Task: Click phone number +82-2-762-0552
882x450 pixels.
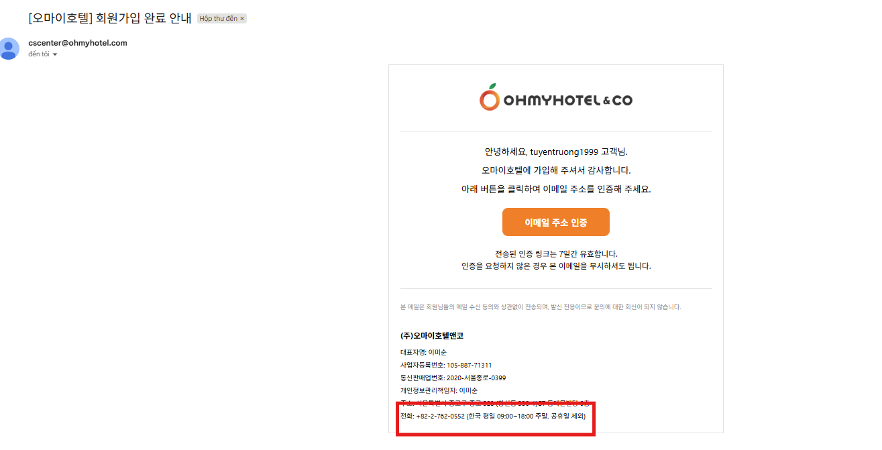Action: click(440, 416)
